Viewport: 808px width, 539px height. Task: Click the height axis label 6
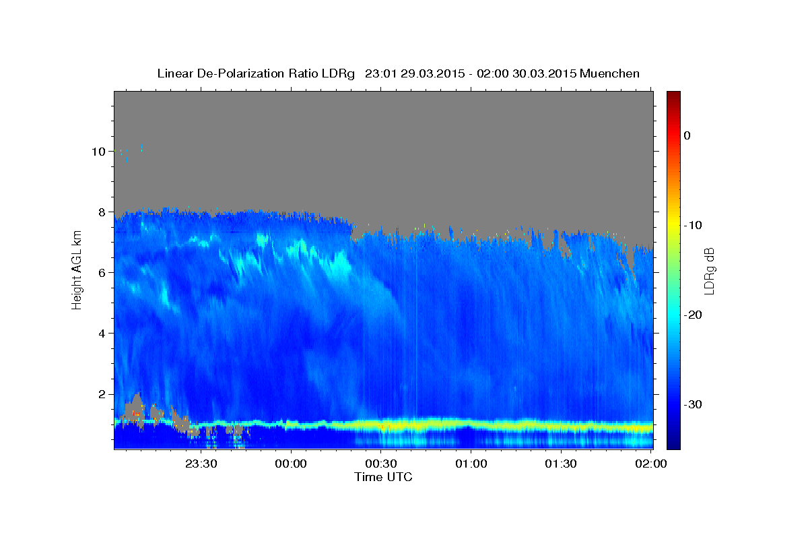pyautogui.click(x=102, y=273)
